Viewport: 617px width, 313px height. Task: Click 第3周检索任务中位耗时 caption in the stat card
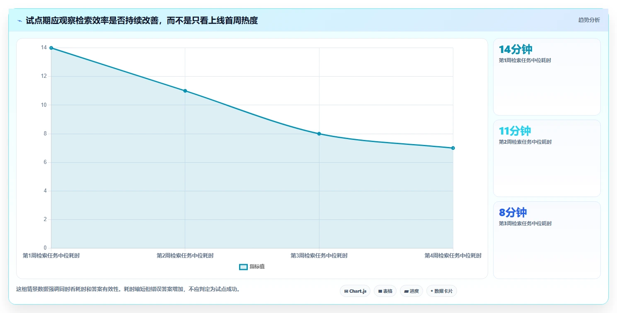[525, 224]
